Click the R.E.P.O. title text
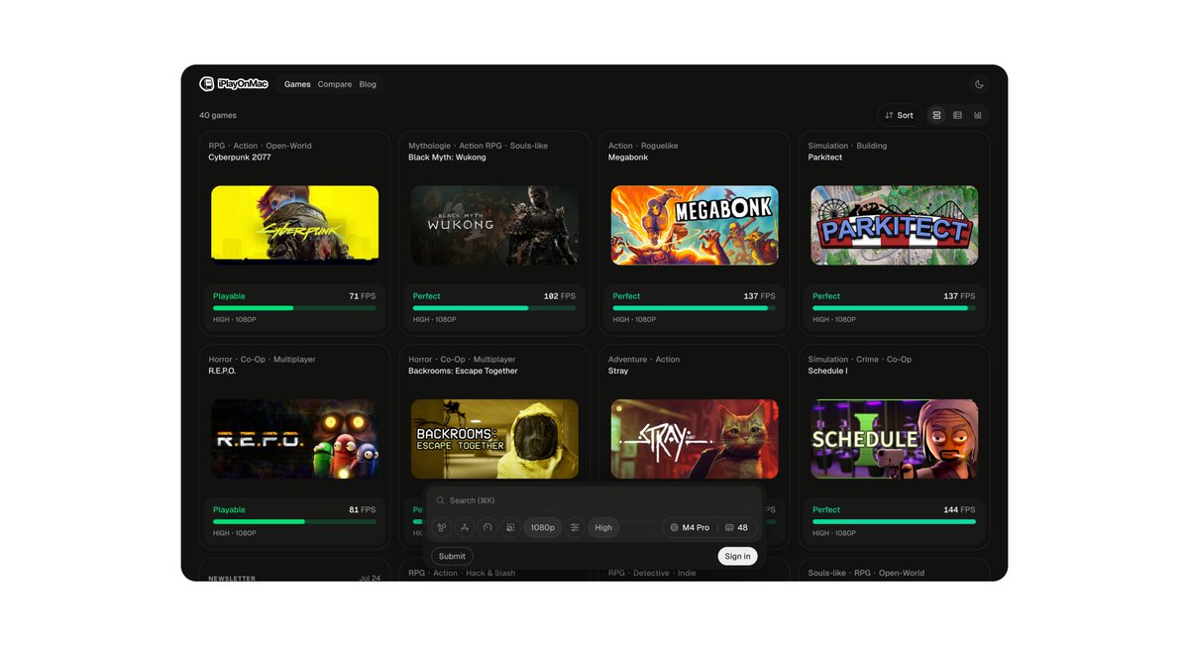The image size is (1189, 646). (224, 372)
